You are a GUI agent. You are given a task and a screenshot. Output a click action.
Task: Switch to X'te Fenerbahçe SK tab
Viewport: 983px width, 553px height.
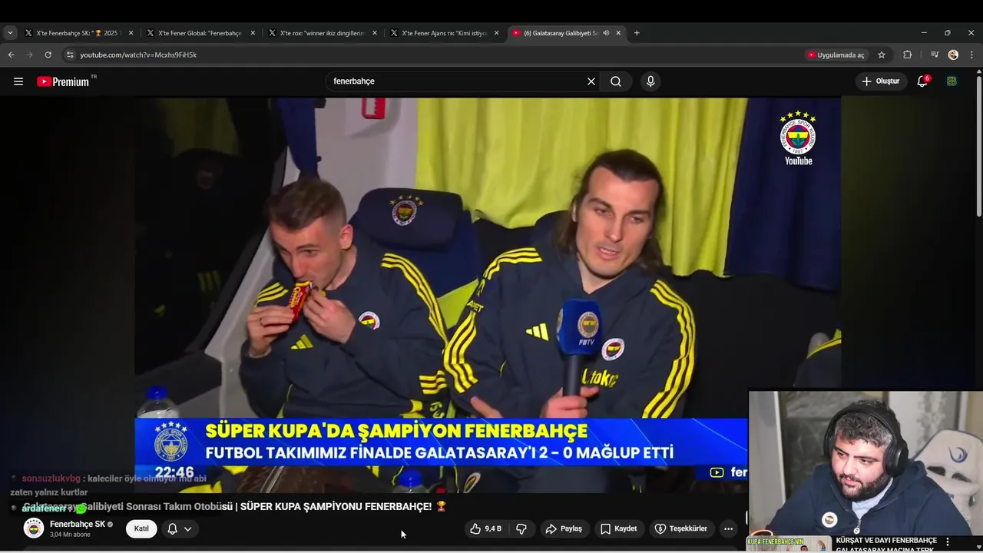pos(79,33)
